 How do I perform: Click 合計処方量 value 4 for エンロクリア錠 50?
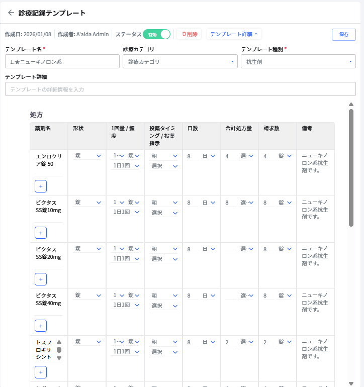[231, 156]
